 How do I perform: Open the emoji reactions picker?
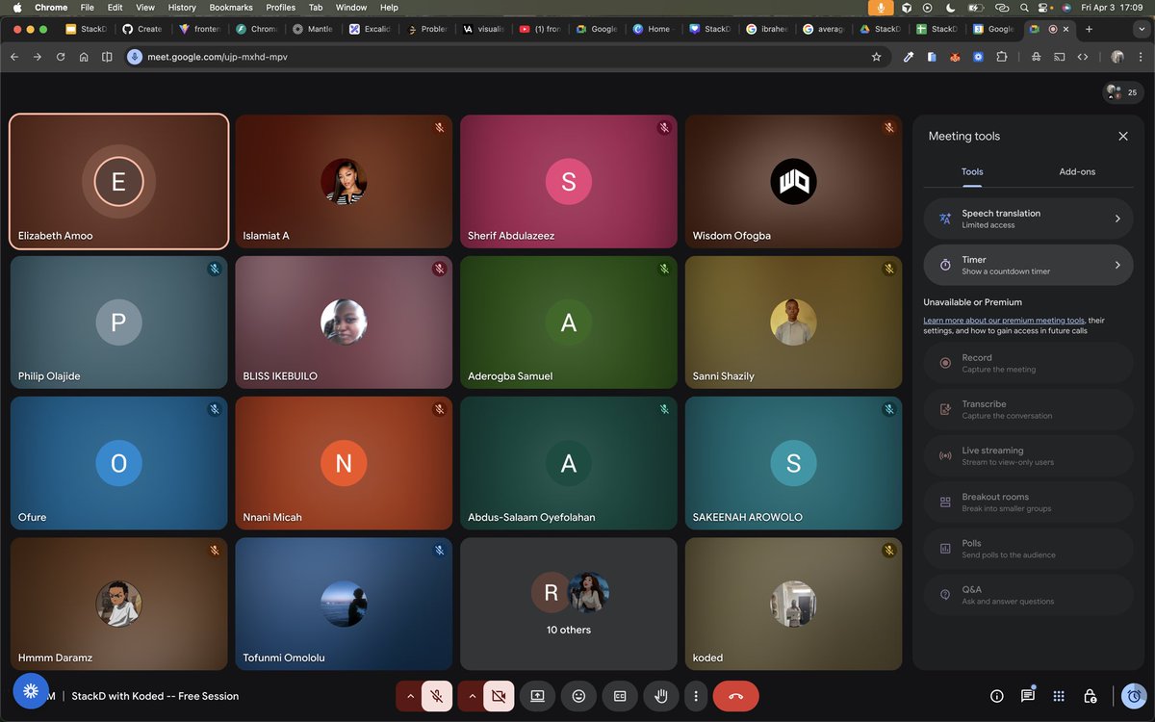[x=578, y=696]
